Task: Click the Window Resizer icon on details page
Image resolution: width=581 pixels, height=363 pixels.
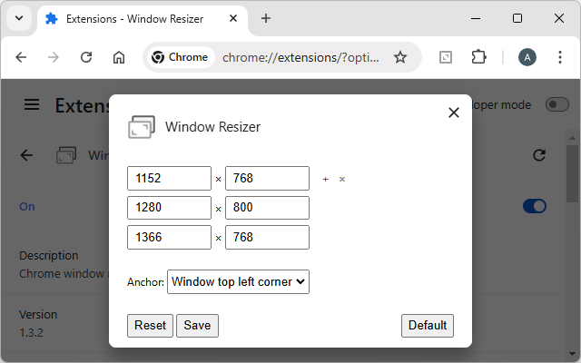Action: coord(66,155)
